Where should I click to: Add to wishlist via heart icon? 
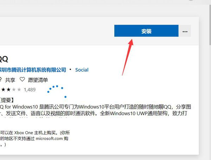(x=22, y=79)
